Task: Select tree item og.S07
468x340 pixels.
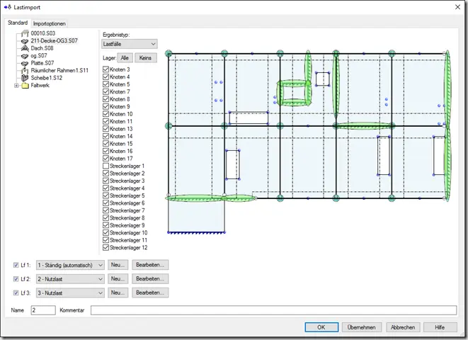Action: pos(39,56)
